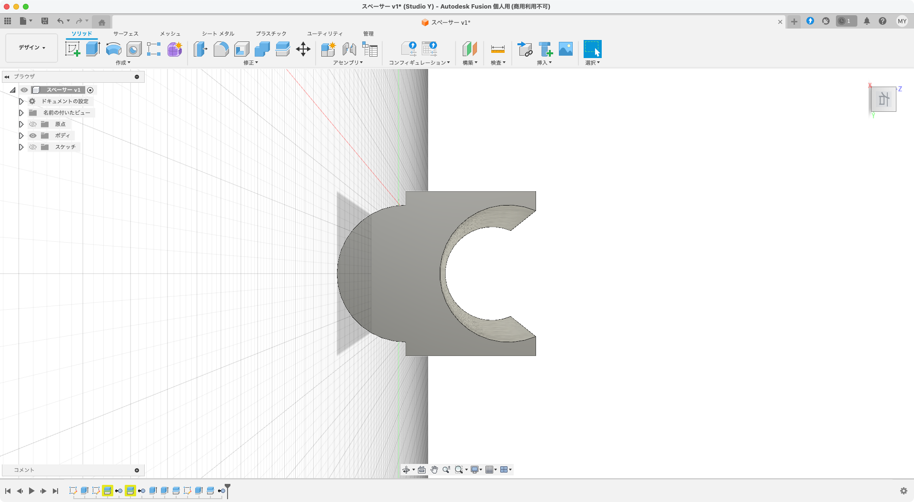Screen dimensions: 914x502
Task: Play the timeline
Action: [31, 491]
